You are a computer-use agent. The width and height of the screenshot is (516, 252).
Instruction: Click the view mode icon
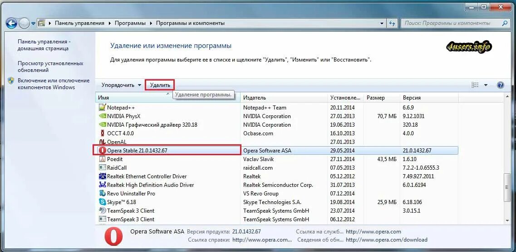pyautogui.click(x=475, y=85)
